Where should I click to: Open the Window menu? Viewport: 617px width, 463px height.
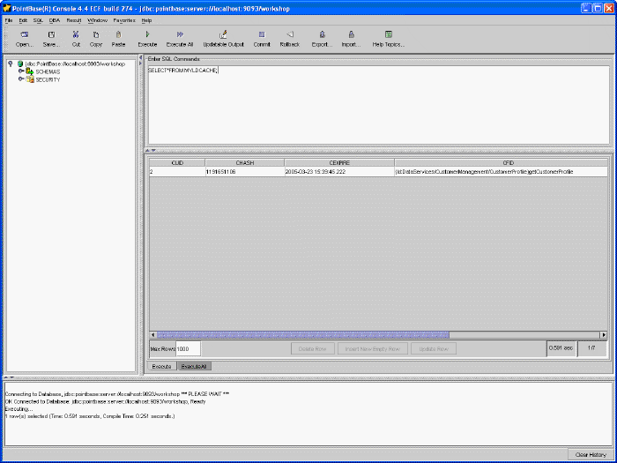tap(97, 20)
